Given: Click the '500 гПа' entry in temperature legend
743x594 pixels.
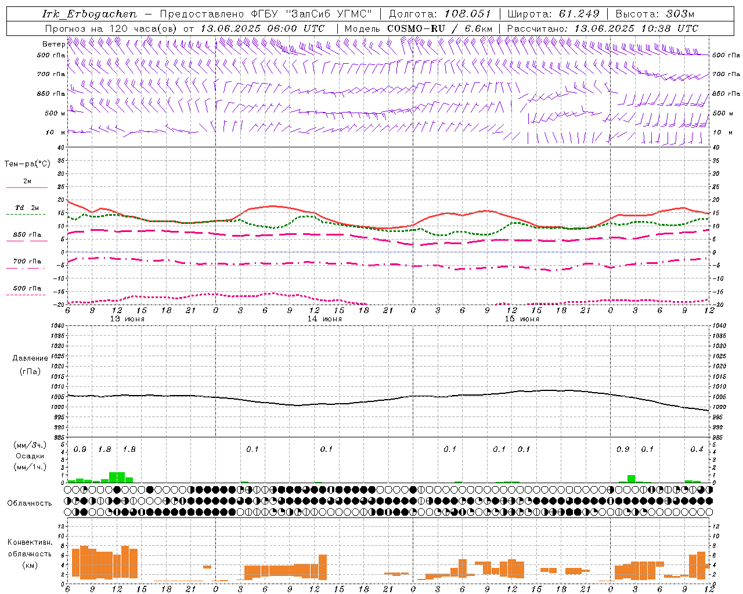Looking at the screenshot, I should click(27, 288).
